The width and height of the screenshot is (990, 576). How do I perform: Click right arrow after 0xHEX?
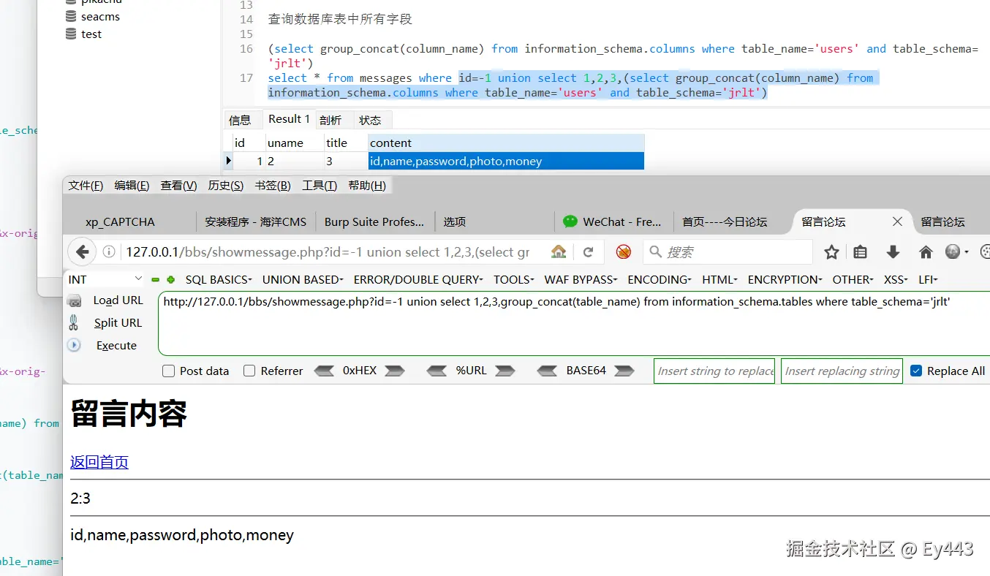coord(395,371)
